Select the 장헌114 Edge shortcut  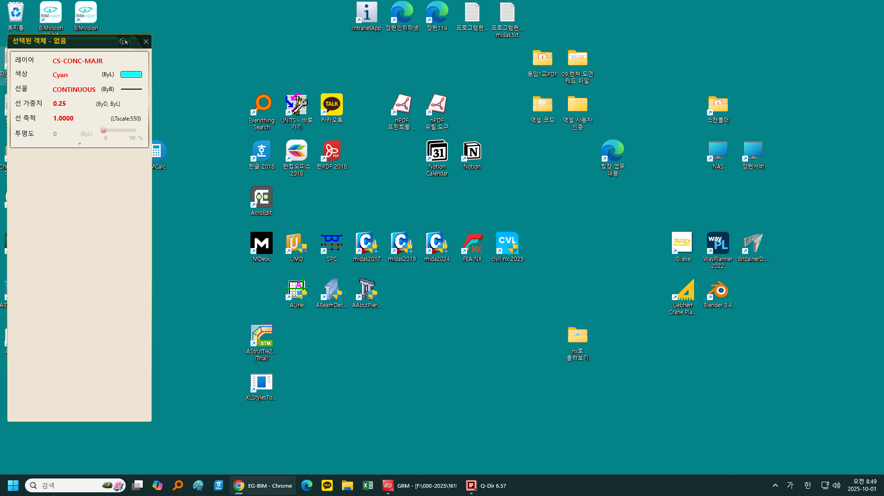[x=437, y=17]
